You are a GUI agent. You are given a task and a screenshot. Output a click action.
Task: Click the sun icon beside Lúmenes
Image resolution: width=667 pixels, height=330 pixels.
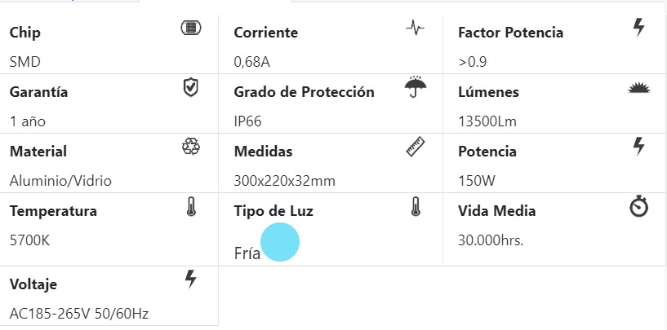point(638,88)
